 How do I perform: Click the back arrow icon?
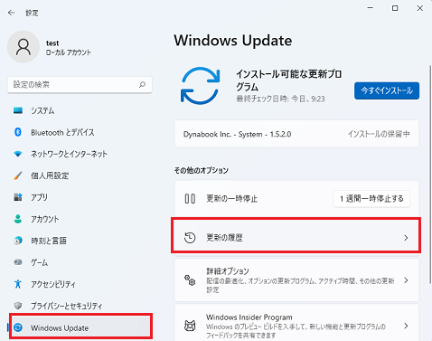pyautogui.click(x=11, y=13)
